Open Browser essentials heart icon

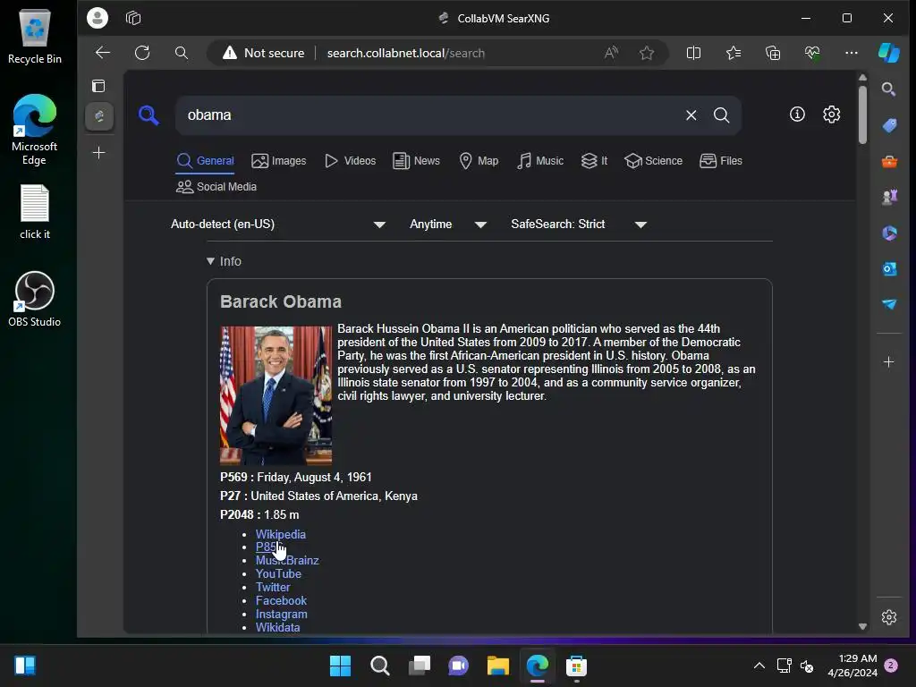(812, 53)
